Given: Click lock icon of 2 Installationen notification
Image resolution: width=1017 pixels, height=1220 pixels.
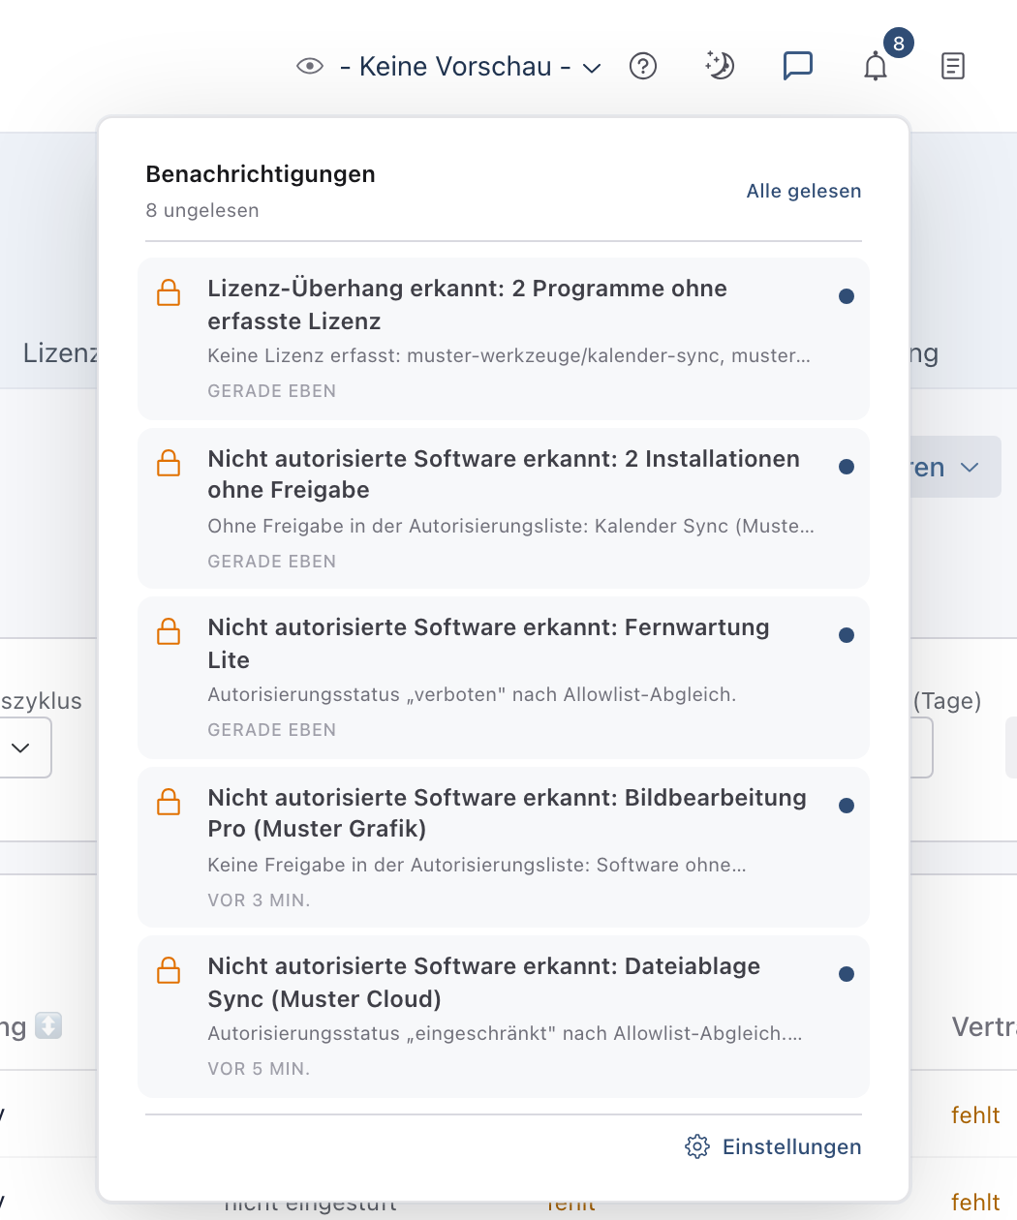Looking at the screenshot, I should pos(169,463).
